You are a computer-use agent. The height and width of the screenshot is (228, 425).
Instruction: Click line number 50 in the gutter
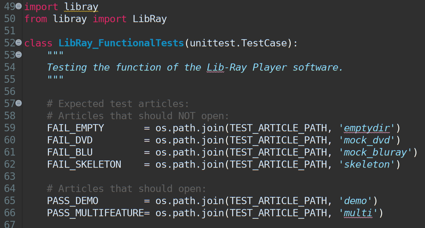[x=10, y=19]
